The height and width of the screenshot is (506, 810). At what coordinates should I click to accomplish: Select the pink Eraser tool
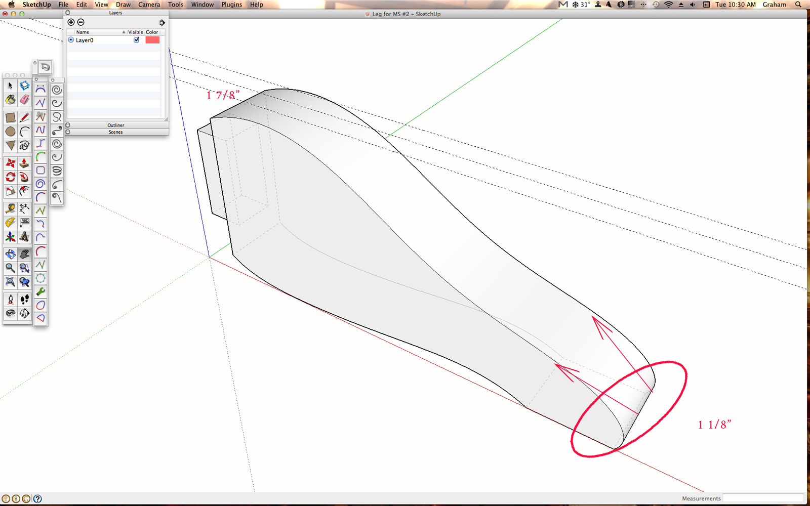pos(24,100)
